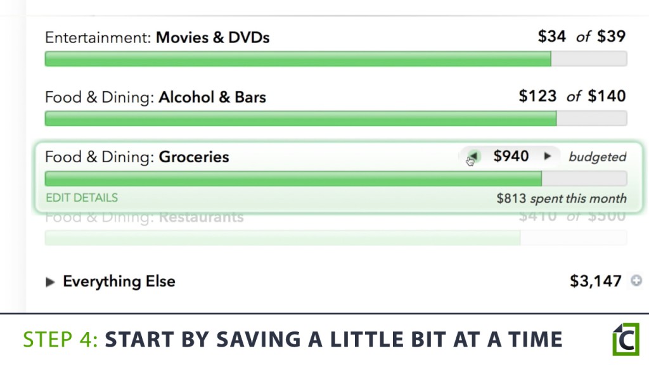This screenshot has height=365, width=649.
Task: Select the faded Restaurants budget row label
Action: tap(145, 217)
